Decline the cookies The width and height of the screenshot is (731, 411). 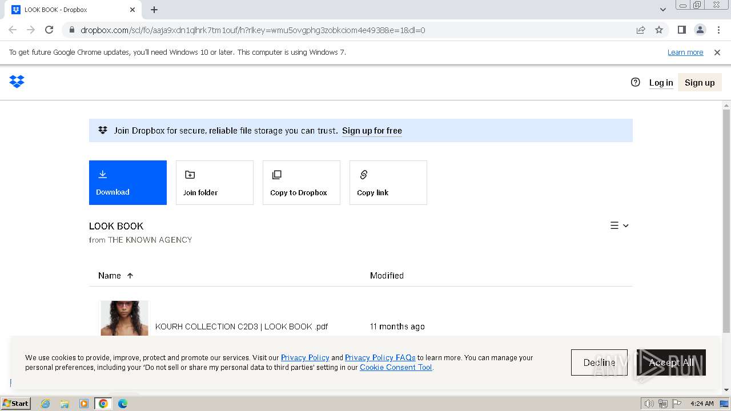point(599,362)
